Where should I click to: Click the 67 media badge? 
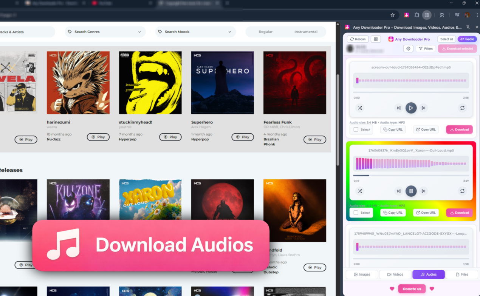pyautogui.click(x=467, y=39)
